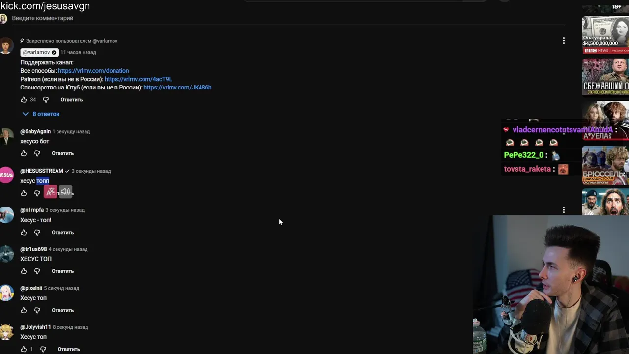
Task: Open the СБЕЖАВШИЙ video thumbnail
Action: [605, 77]
